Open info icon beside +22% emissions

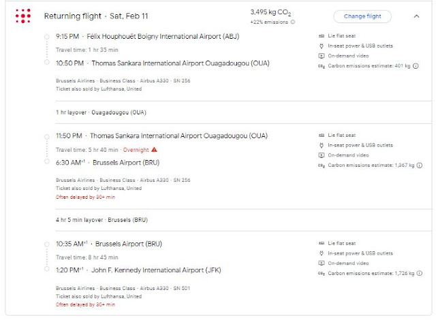[x=293, y=22]
